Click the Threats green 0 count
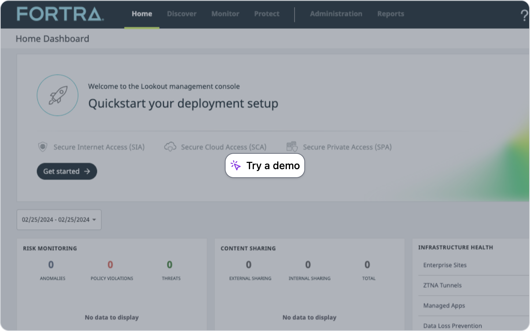This screenshot has width=531, height=331. coord(170,265)
